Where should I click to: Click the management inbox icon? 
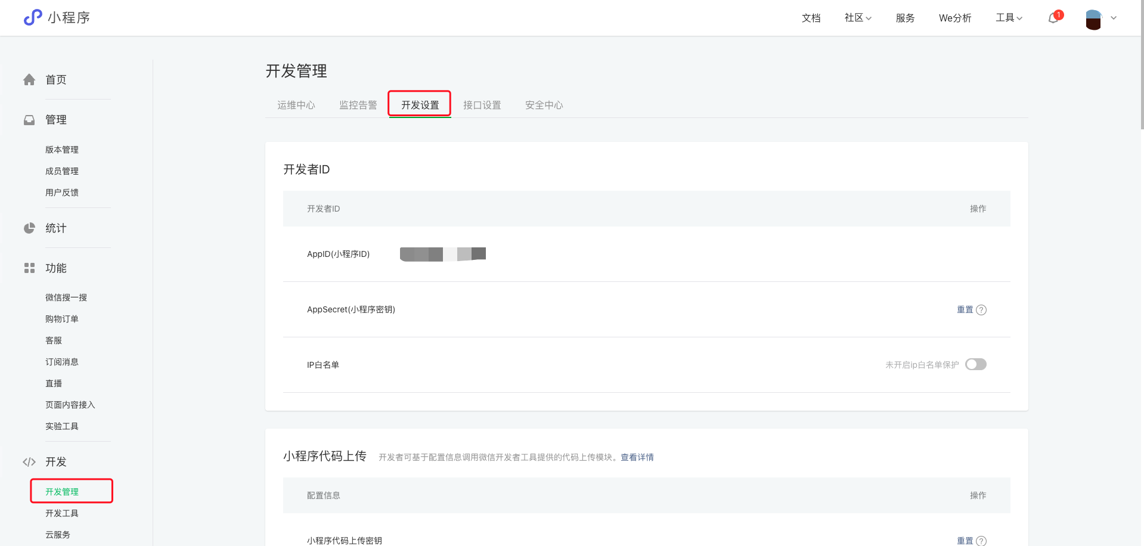point(29,120)
